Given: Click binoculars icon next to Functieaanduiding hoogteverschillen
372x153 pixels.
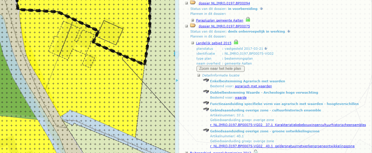Looking at the screenshot, I should tap(206, 104).
